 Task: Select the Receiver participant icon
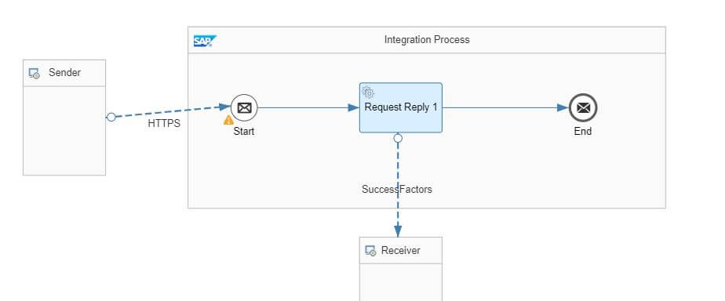[370, 251]
